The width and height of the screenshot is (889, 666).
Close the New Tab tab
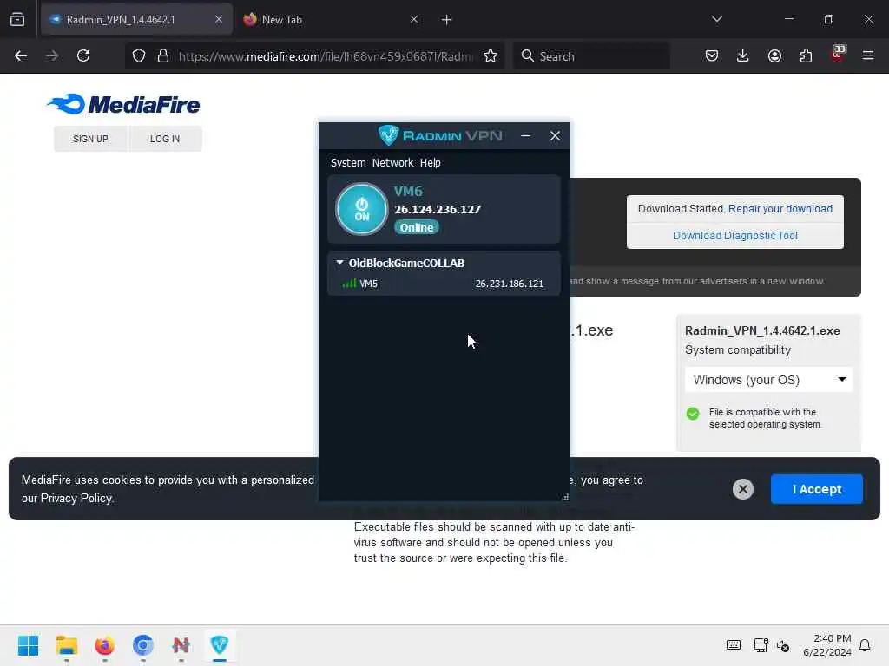414,20
